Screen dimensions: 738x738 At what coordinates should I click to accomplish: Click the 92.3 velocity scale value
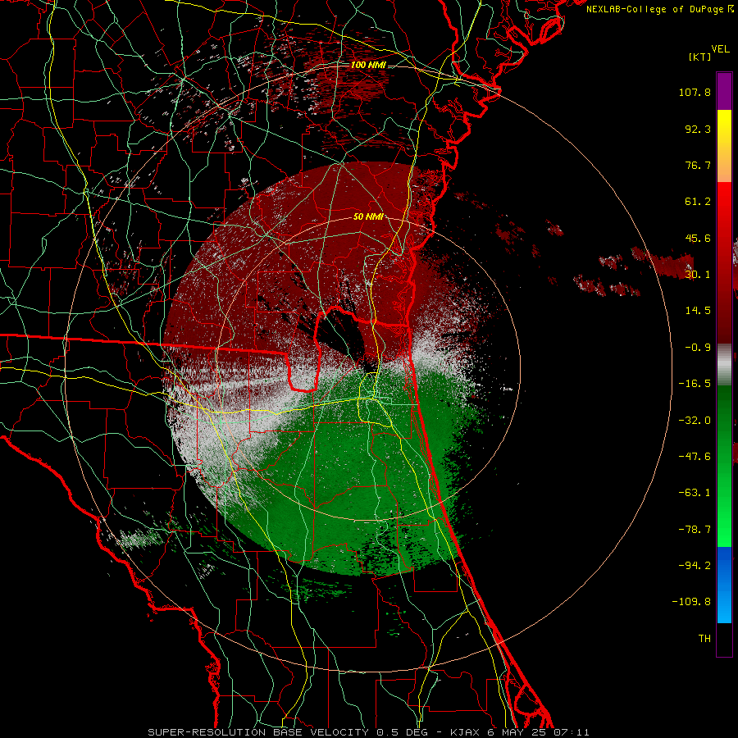(x=698, y=129)
